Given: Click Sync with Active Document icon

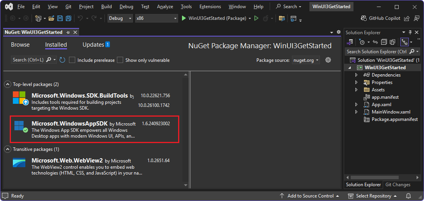Looking at the screenshot, I should [375, 42].
